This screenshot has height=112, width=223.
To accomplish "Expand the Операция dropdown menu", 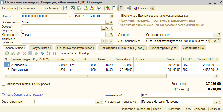I will pos(8,8).
